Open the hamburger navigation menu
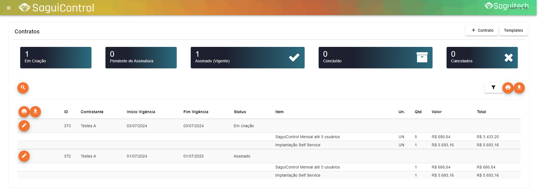The height and width of the screenshot is (196, 538). point(9,8)
